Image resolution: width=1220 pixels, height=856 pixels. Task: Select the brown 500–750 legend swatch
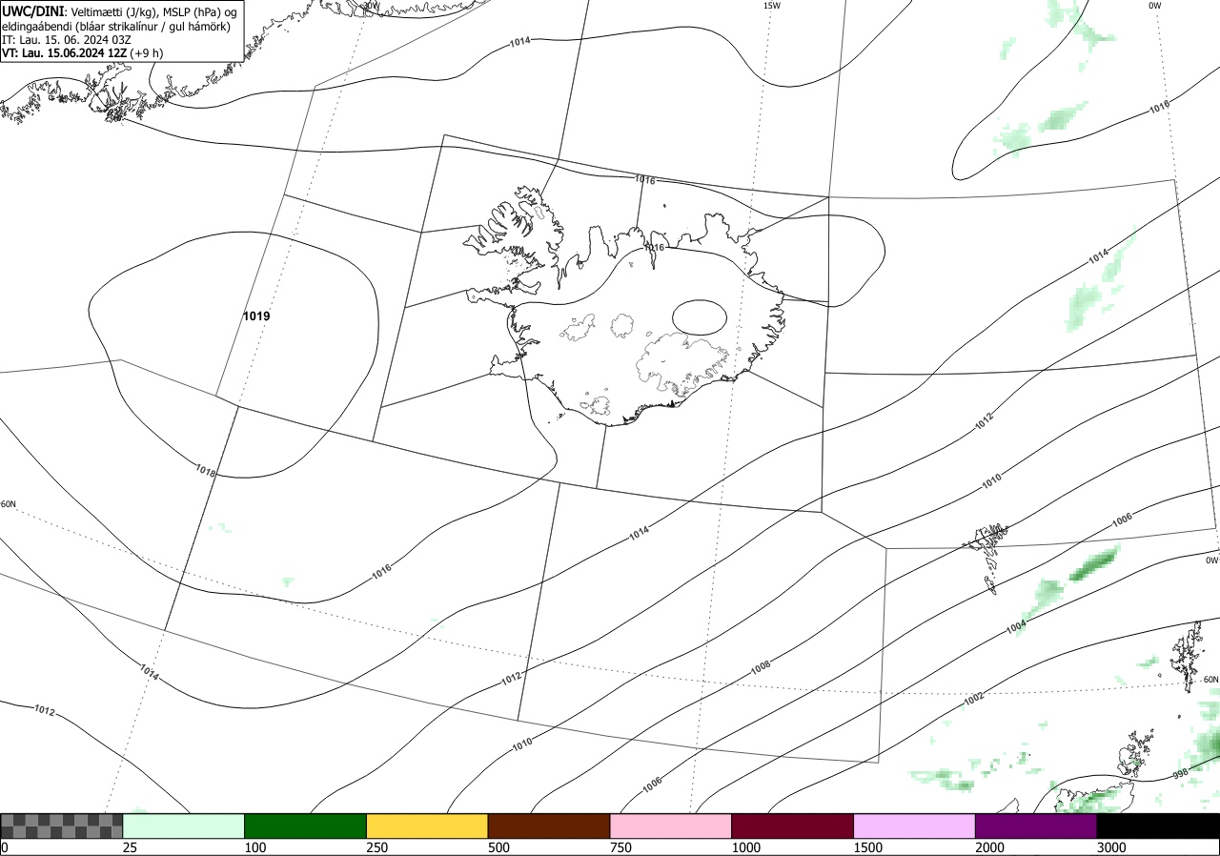549,825
